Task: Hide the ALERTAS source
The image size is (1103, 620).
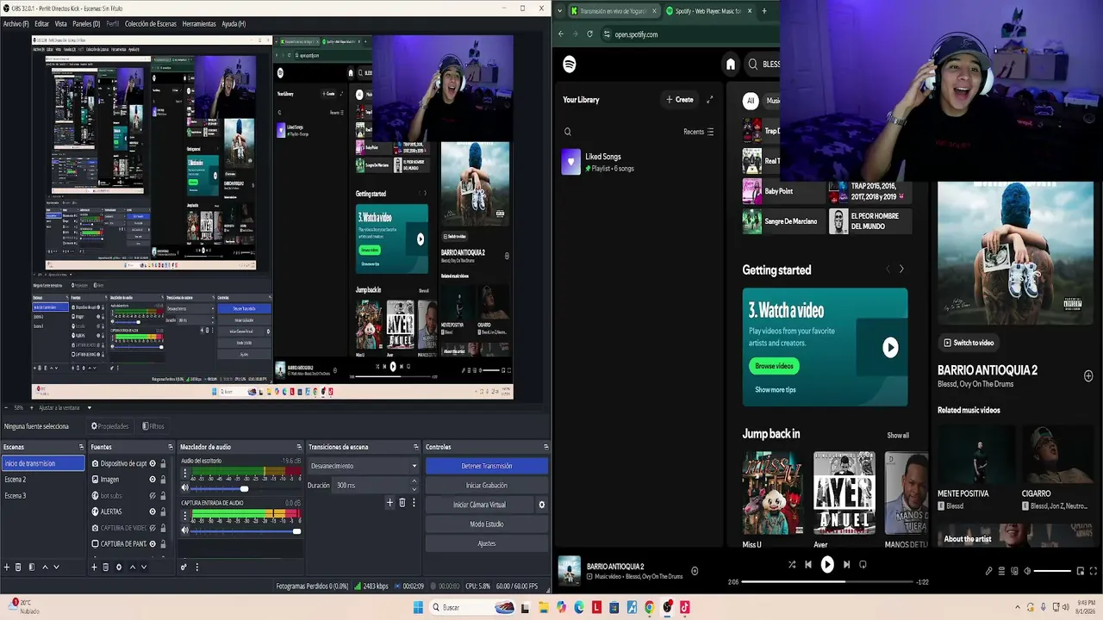Action: (153, 512)
